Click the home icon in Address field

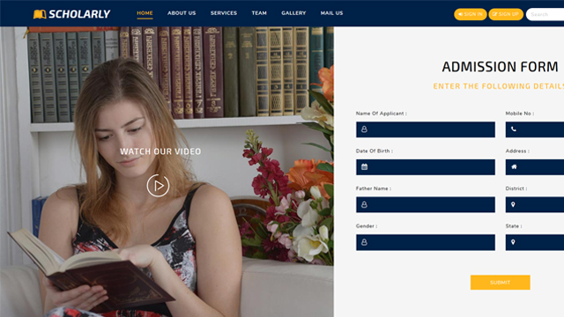(x=514, y=166)
